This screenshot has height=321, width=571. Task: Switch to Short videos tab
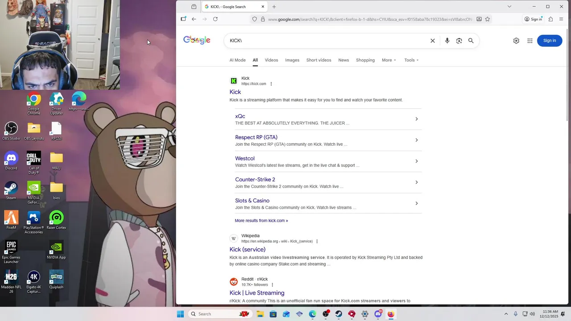[319, 60]
